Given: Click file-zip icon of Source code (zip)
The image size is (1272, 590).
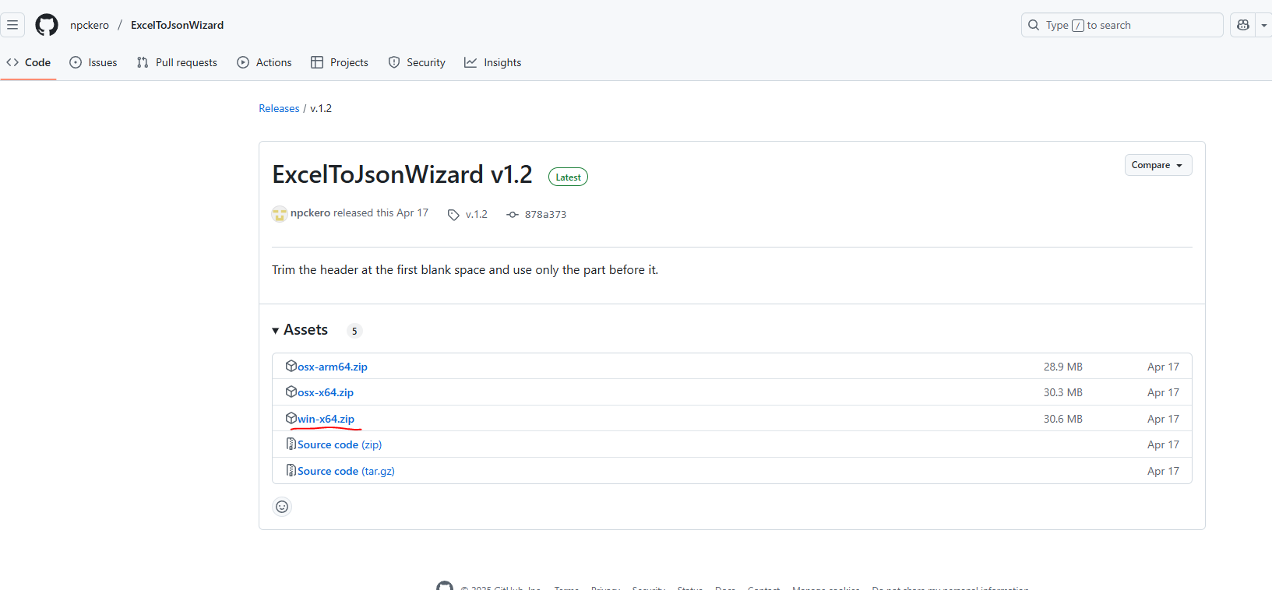Looking at the screenshot, I should pyautogui.click(x=291, y=444).
